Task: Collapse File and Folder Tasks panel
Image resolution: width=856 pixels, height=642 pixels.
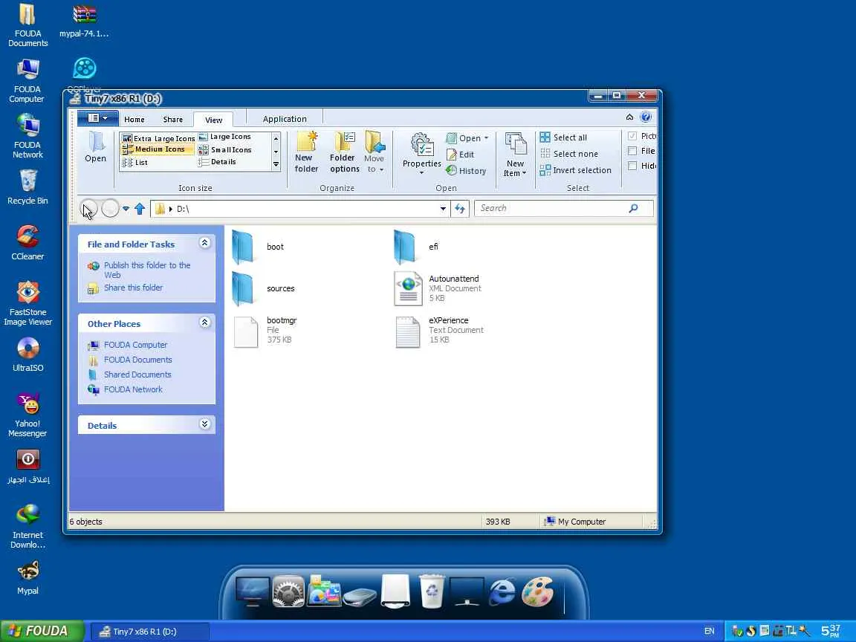Action: (x=205, y=243)
